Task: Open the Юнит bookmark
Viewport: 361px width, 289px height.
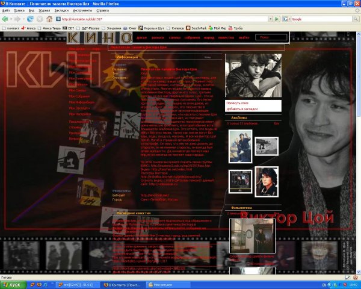Action: pyautogui.click(x=130, y=28)
